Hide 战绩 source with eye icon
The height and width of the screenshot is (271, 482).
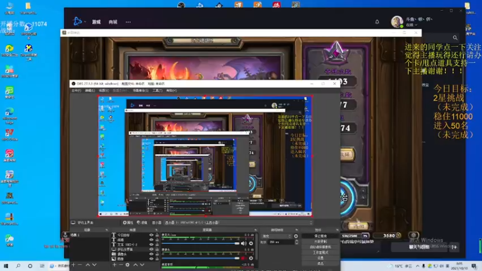click(x=151, y=240)
